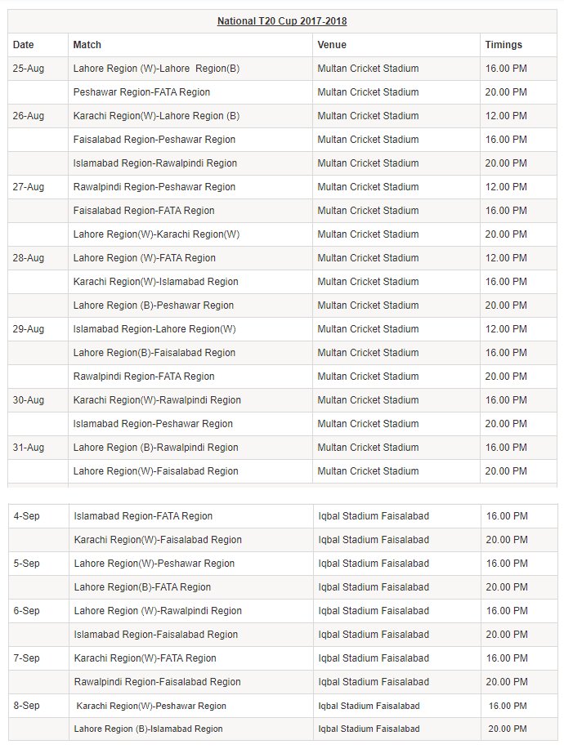Click the Date column header
The image size is (564, 749).
click(x=24, y=45)
